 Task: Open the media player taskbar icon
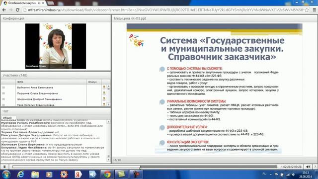pos(49,175)
